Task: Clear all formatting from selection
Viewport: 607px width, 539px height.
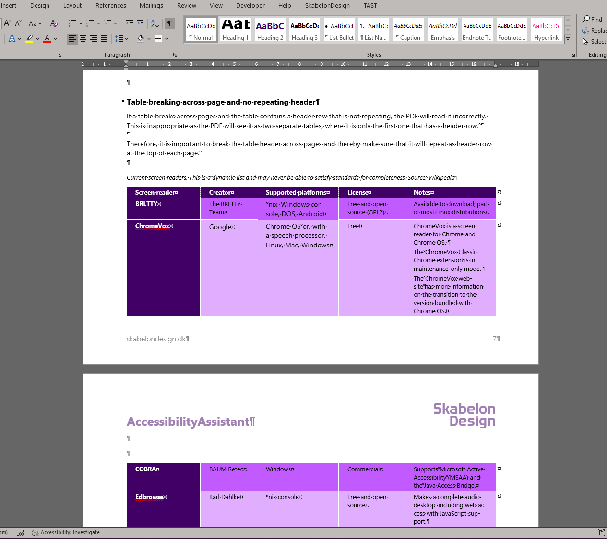Action: [54, 23]
